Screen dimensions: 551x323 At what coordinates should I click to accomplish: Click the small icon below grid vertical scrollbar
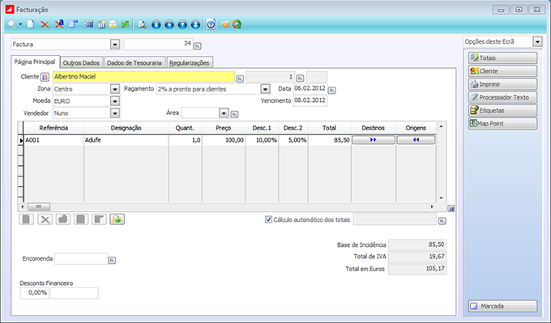pyautogui.click(x=451, y=209)
